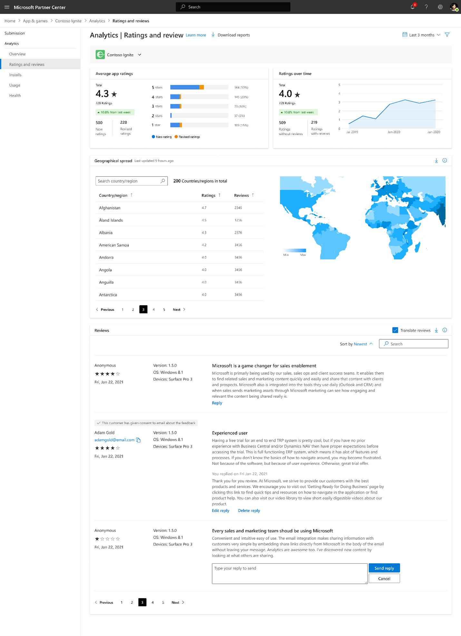Go to page 4 of countries table
461x636 pixels.
(x=154, y=310)
